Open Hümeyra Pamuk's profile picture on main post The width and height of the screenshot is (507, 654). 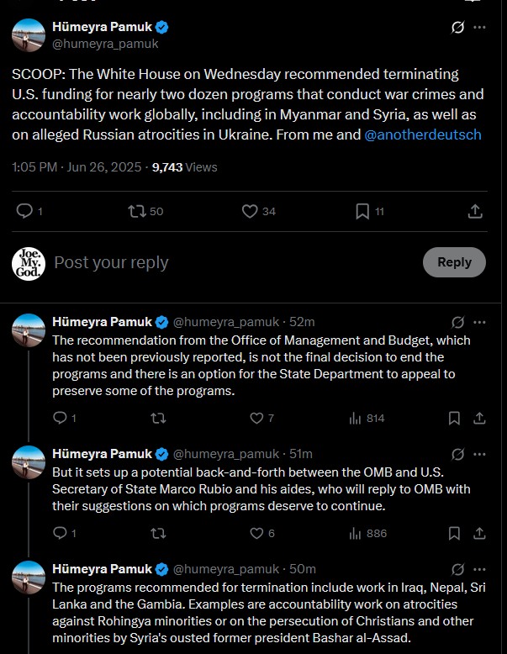click(29, 35)
